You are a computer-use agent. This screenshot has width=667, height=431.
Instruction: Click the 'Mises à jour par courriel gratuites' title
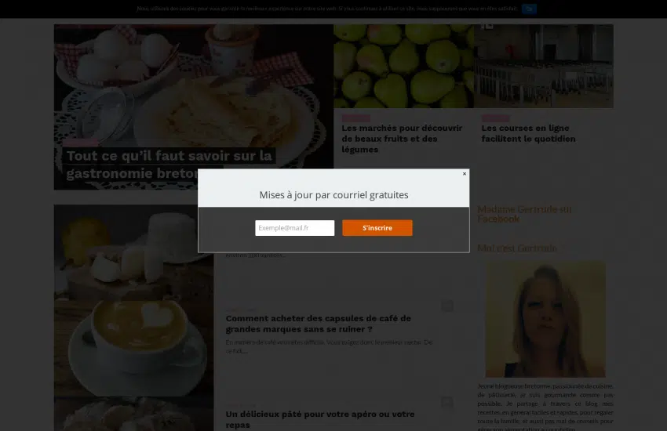point(334,195)
